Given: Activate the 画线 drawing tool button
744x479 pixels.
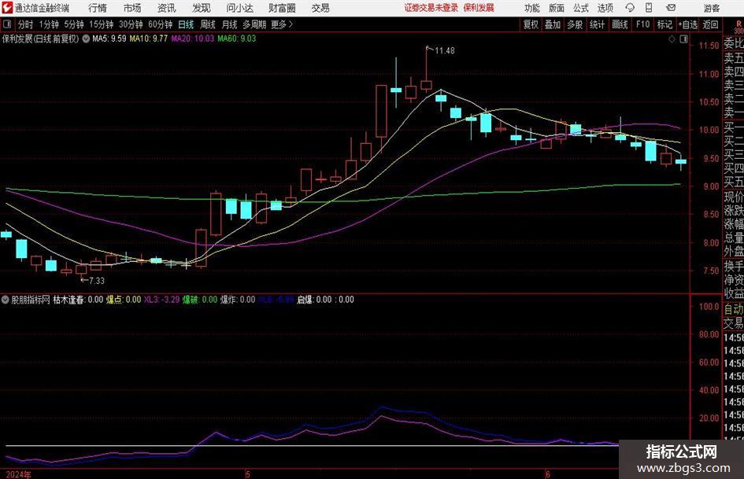Looking at the screenshot, I should click(620, 24).
